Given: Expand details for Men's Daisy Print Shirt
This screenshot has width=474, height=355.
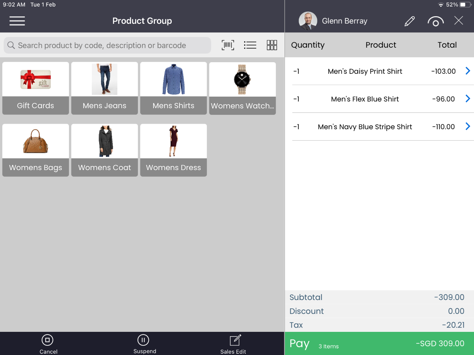Looking at the screenshot, I should (468, 71).
